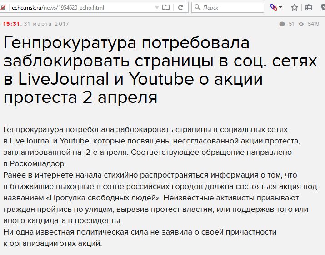Toggle Reader View with the book icon

click(x=166, y=8)
